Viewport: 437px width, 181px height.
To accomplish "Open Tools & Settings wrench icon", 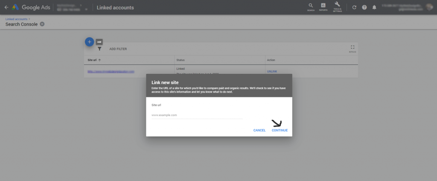I will coord(337,6).
